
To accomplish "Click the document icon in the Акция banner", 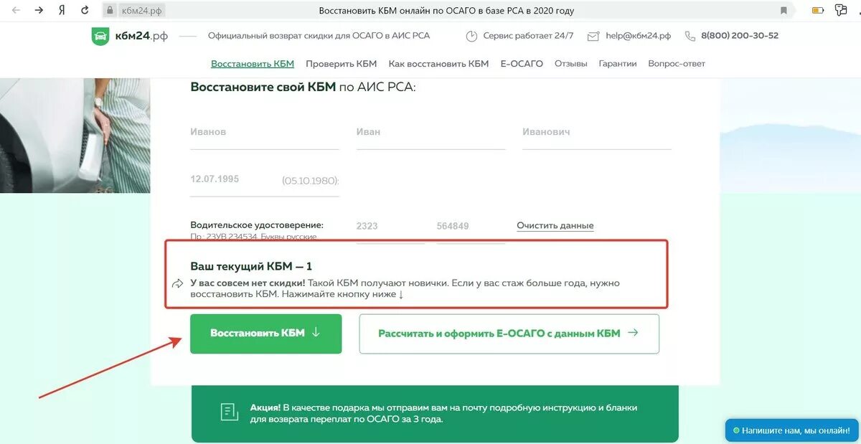I will point(229,412).
